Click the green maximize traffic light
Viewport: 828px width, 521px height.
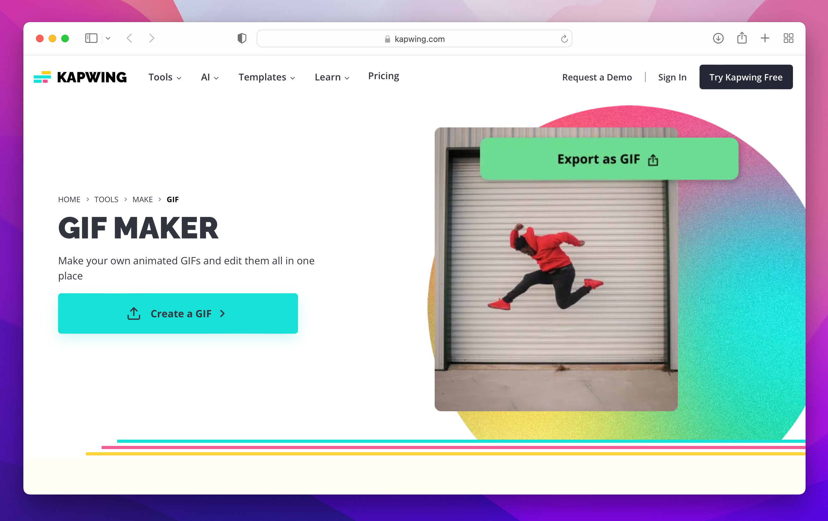tap(65, 38)
